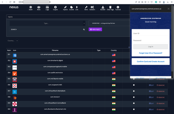174x114 pixels.
Task: Click the Type column header
Action: (x=99, y=50)
